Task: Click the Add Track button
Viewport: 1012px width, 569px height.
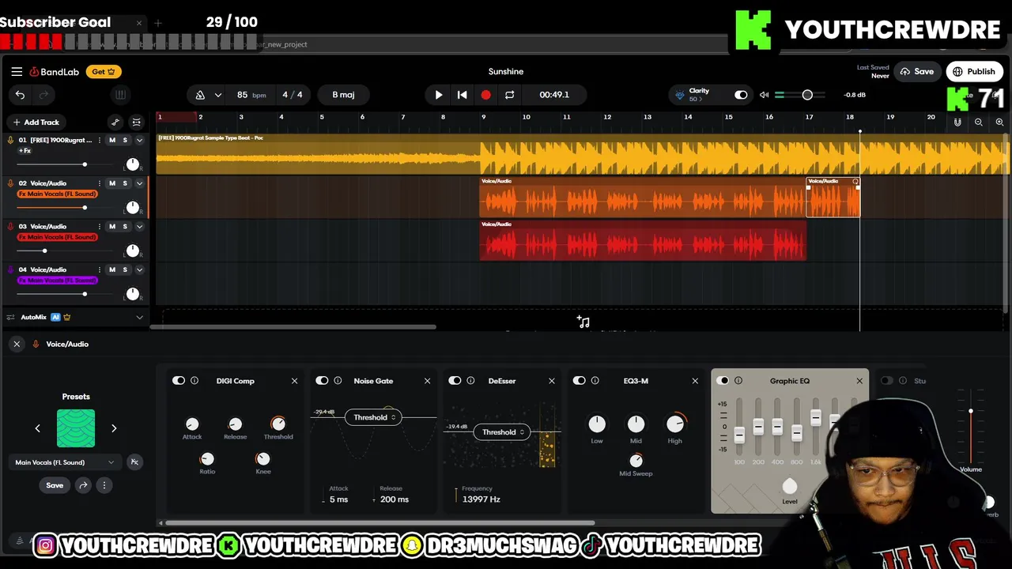Action: [36, 122]
